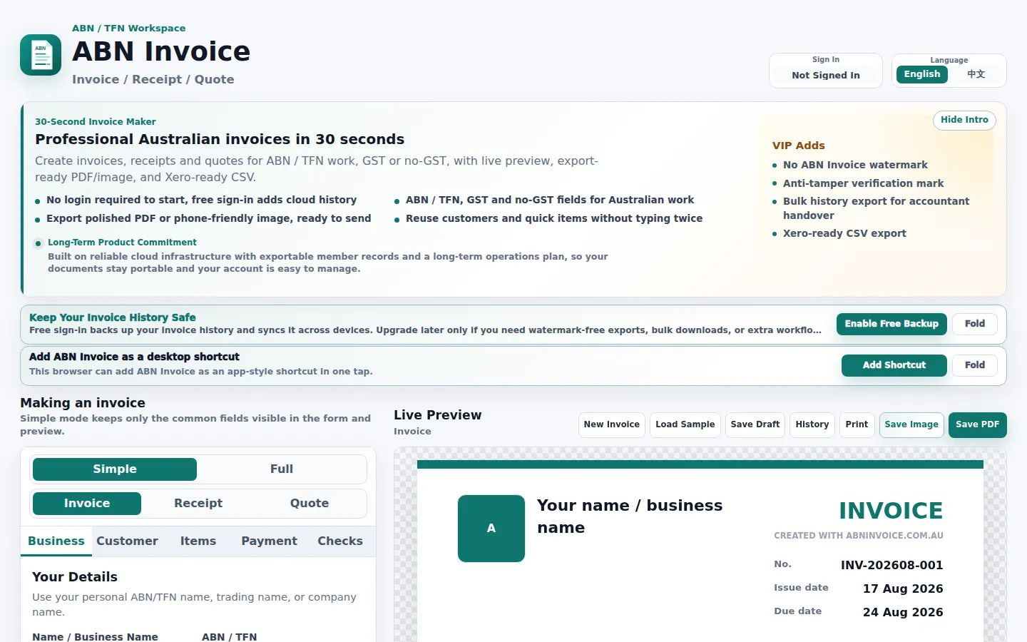
Task: Click 'ABN / TFN Workspace' label
Action: tap(128, 29)
